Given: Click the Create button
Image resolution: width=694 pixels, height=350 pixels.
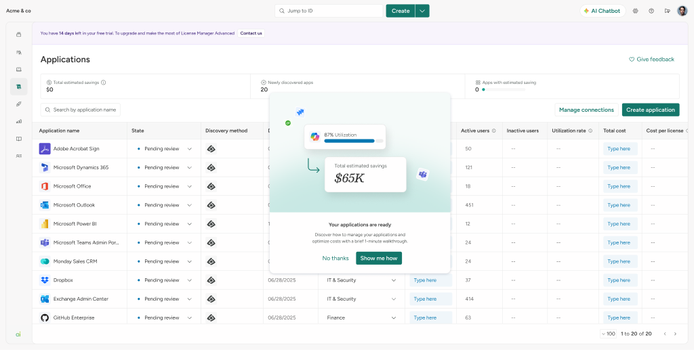Looking at the screenshot, I should pyautogui.click(x=401, y=11).
